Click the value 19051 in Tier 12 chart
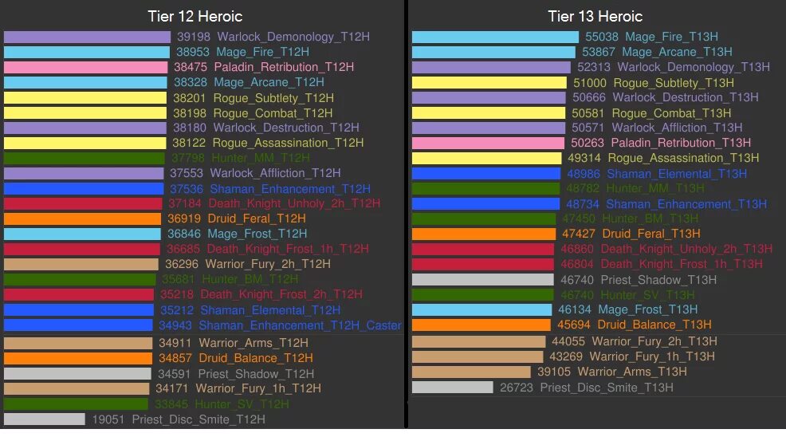The height and width of the screenshot is (437, 786). (108, 419)
